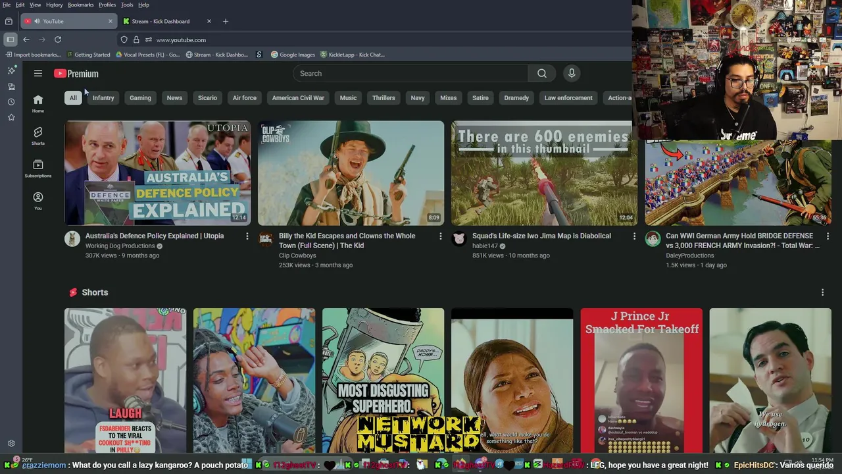The width and height of the screenshot is (842, 474).
Task: Open the Shorts shelf three-dot menu
Action: (x=822, y=292)
